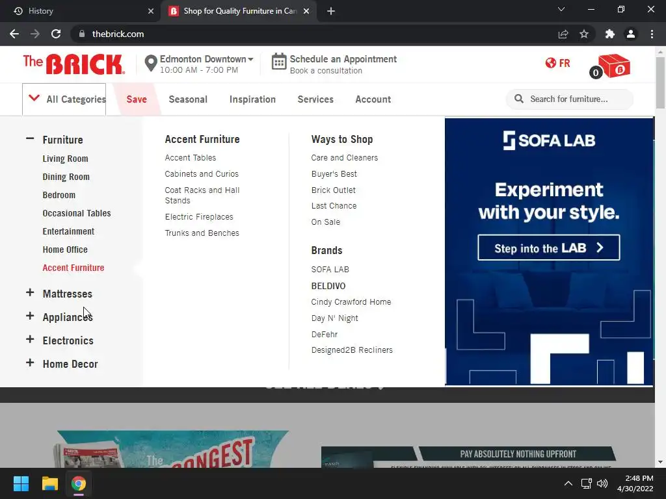Switch to the History tab

pos(81,11)
